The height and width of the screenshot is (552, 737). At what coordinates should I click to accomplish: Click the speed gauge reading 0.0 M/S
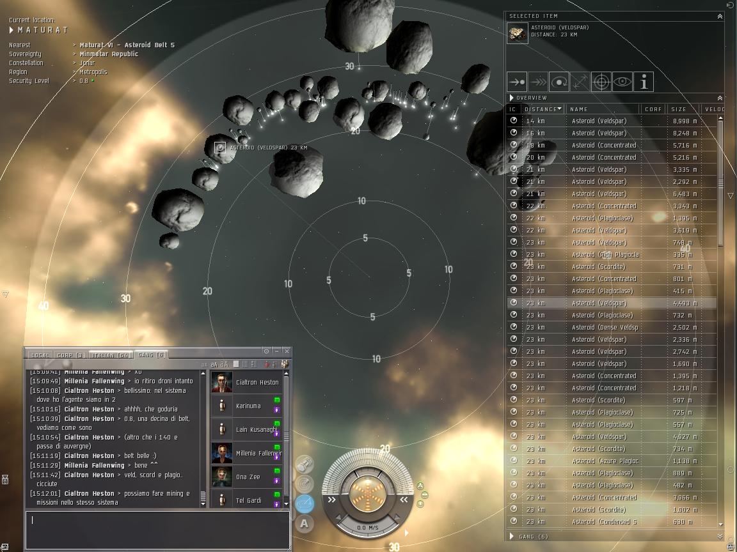(368, 528)
